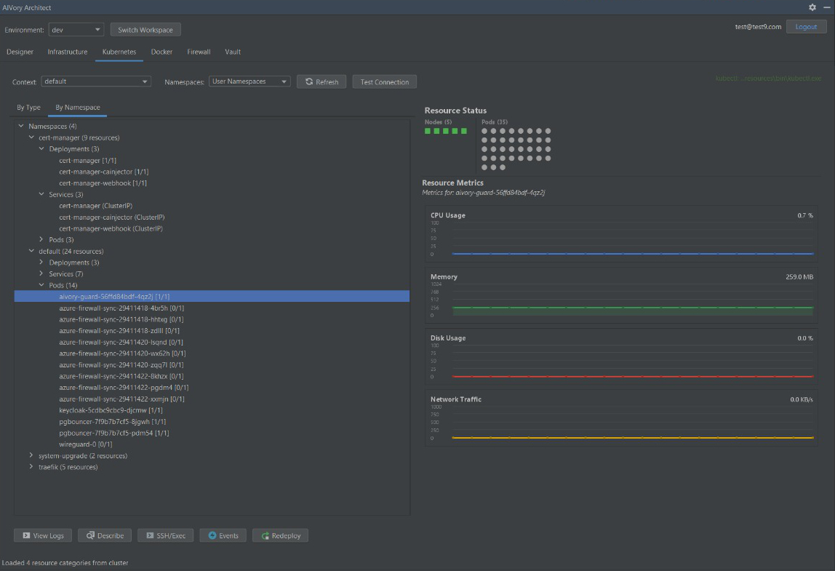Select pod azure-firewall-sync-29411422-pgdm4

pyautogui.click(x=124, y=387)
